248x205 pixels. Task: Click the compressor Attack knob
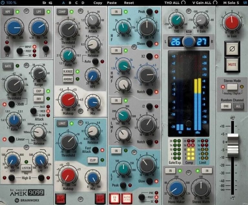[93, 20]
